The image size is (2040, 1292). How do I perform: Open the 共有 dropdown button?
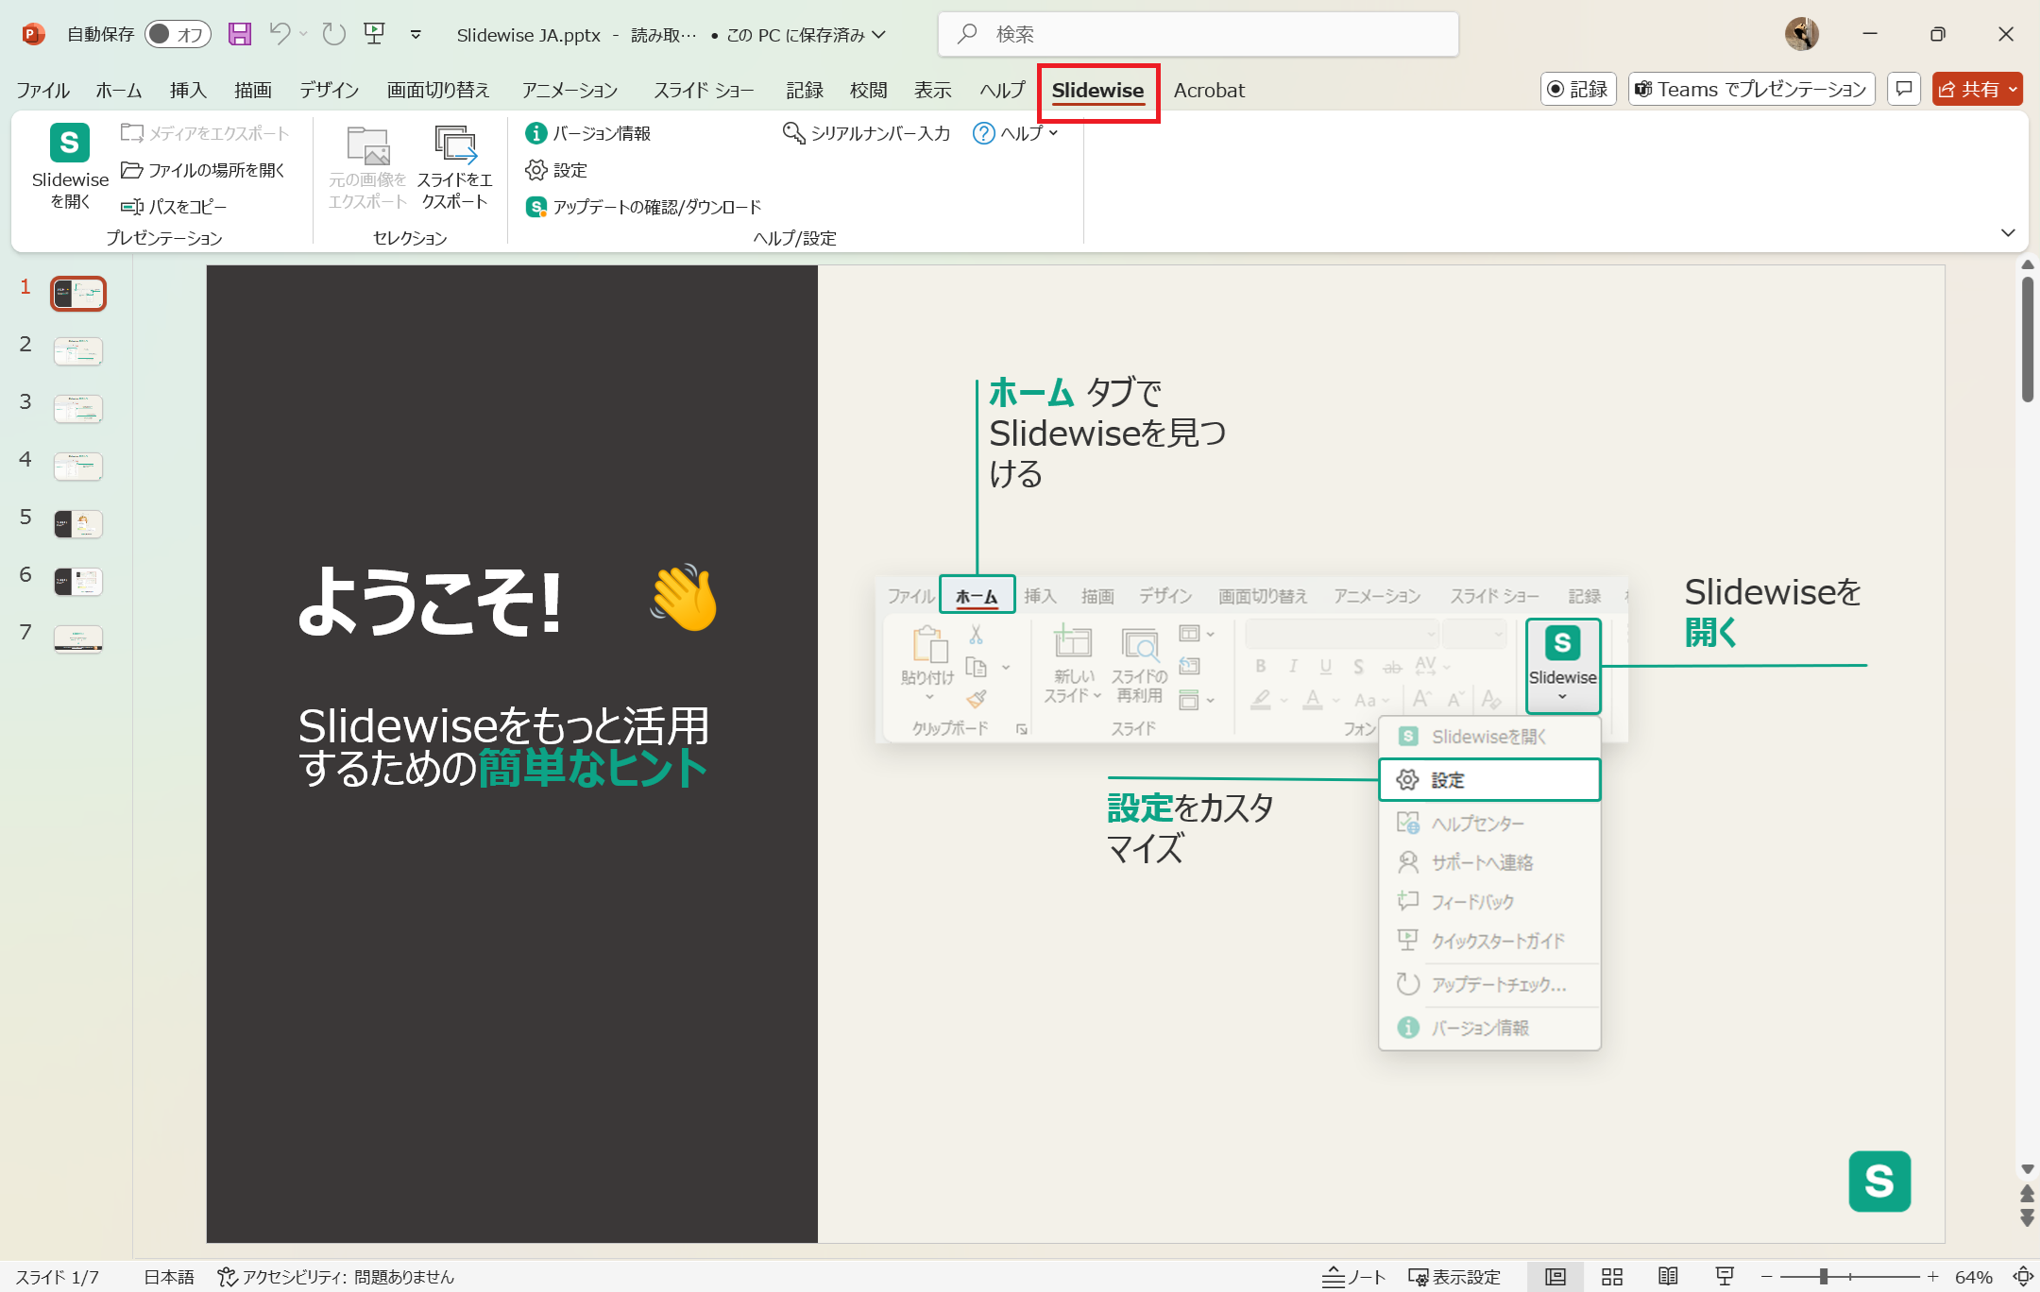pyautogui.click(x=1977, y=90)
